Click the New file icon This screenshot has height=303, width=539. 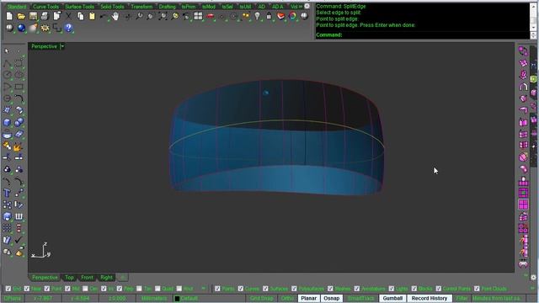(x=9, y=16)
